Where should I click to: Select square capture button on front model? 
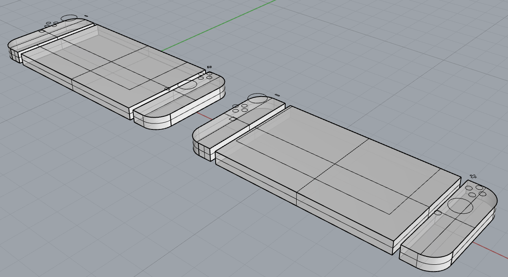[x=232, y=119]
